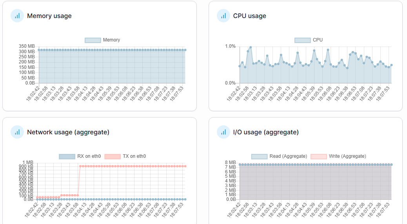Toggle the CPU legend series
The height and width of the screenshot is (224, 407).
318,40
